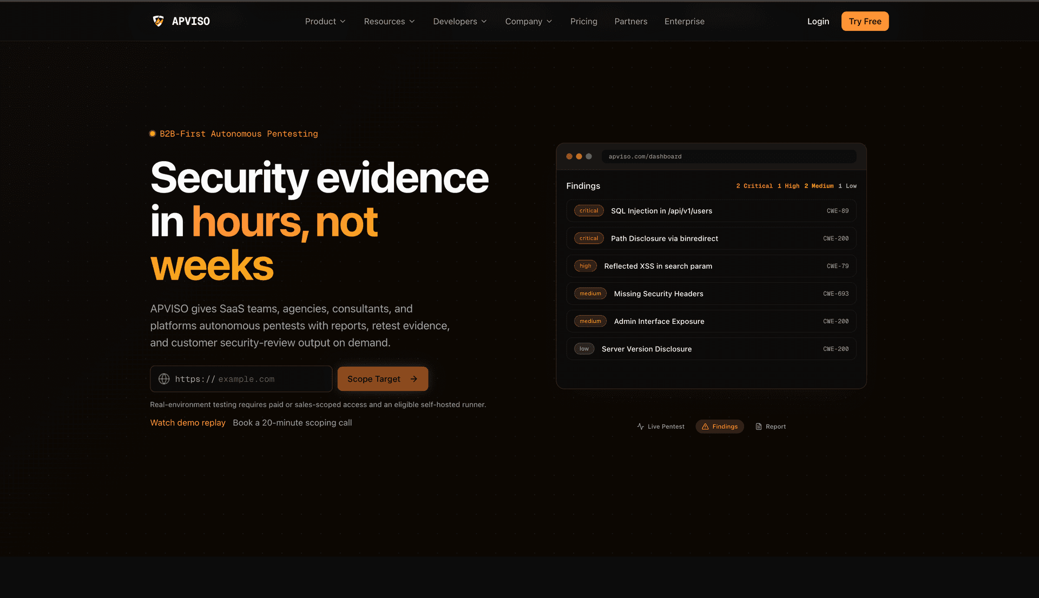Click the Report document icon

click(x=759, y=427)
